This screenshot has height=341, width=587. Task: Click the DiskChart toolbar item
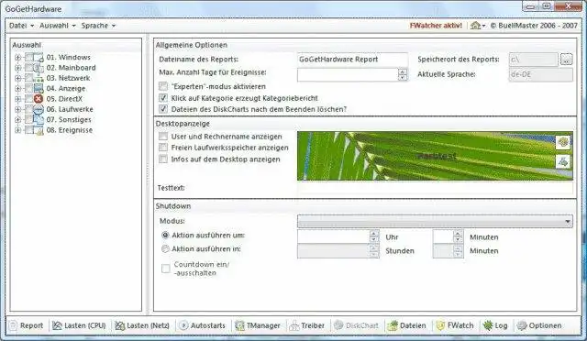point(357,325)
